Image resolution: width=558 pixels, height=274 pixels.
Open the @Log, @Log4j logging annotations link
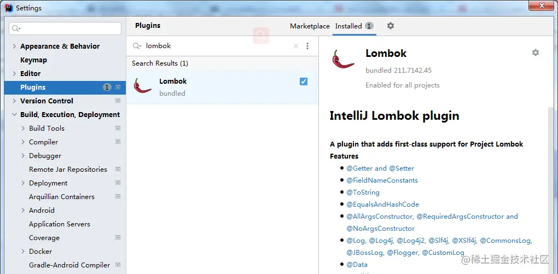click(x=439, y=247)
